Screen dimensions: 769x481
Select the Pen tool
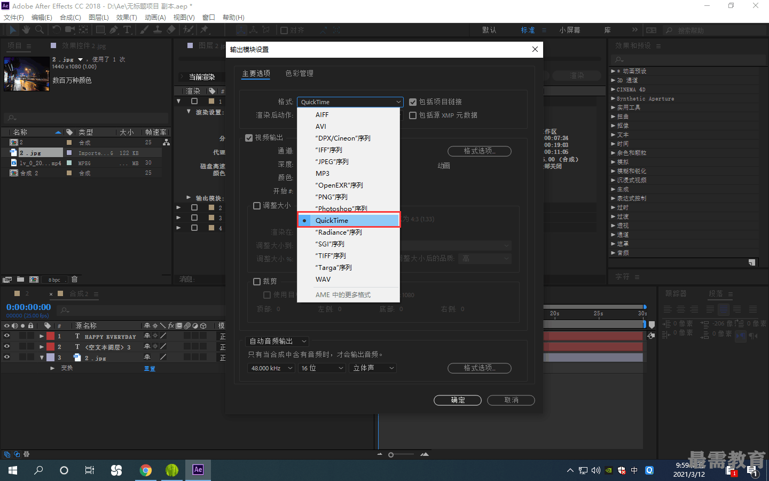click(114, 30)
